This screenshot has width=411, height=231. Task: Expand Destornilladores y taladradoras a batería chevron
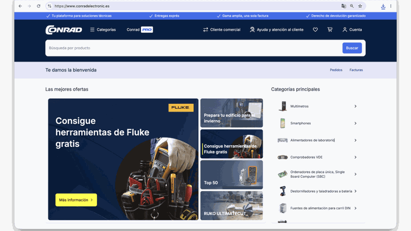(x=355, y=191)
